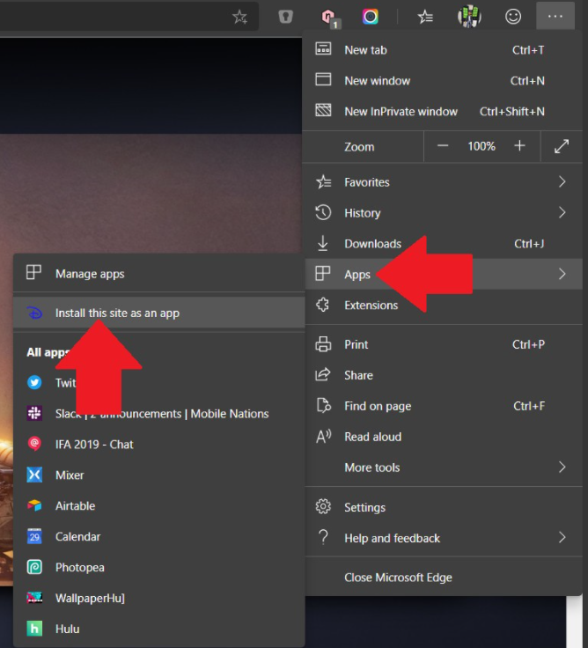
Task: Click the Print printer icon
Action: pyautogui.click(x=323, y=344)
